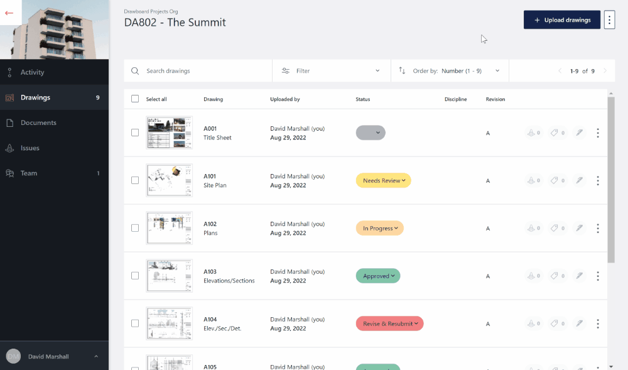Image resolution: width=628 pixels, height=370 pixels.
Task: Check the checkbox for A103 Elevations/Sections
Action: [x=135, y=276]
